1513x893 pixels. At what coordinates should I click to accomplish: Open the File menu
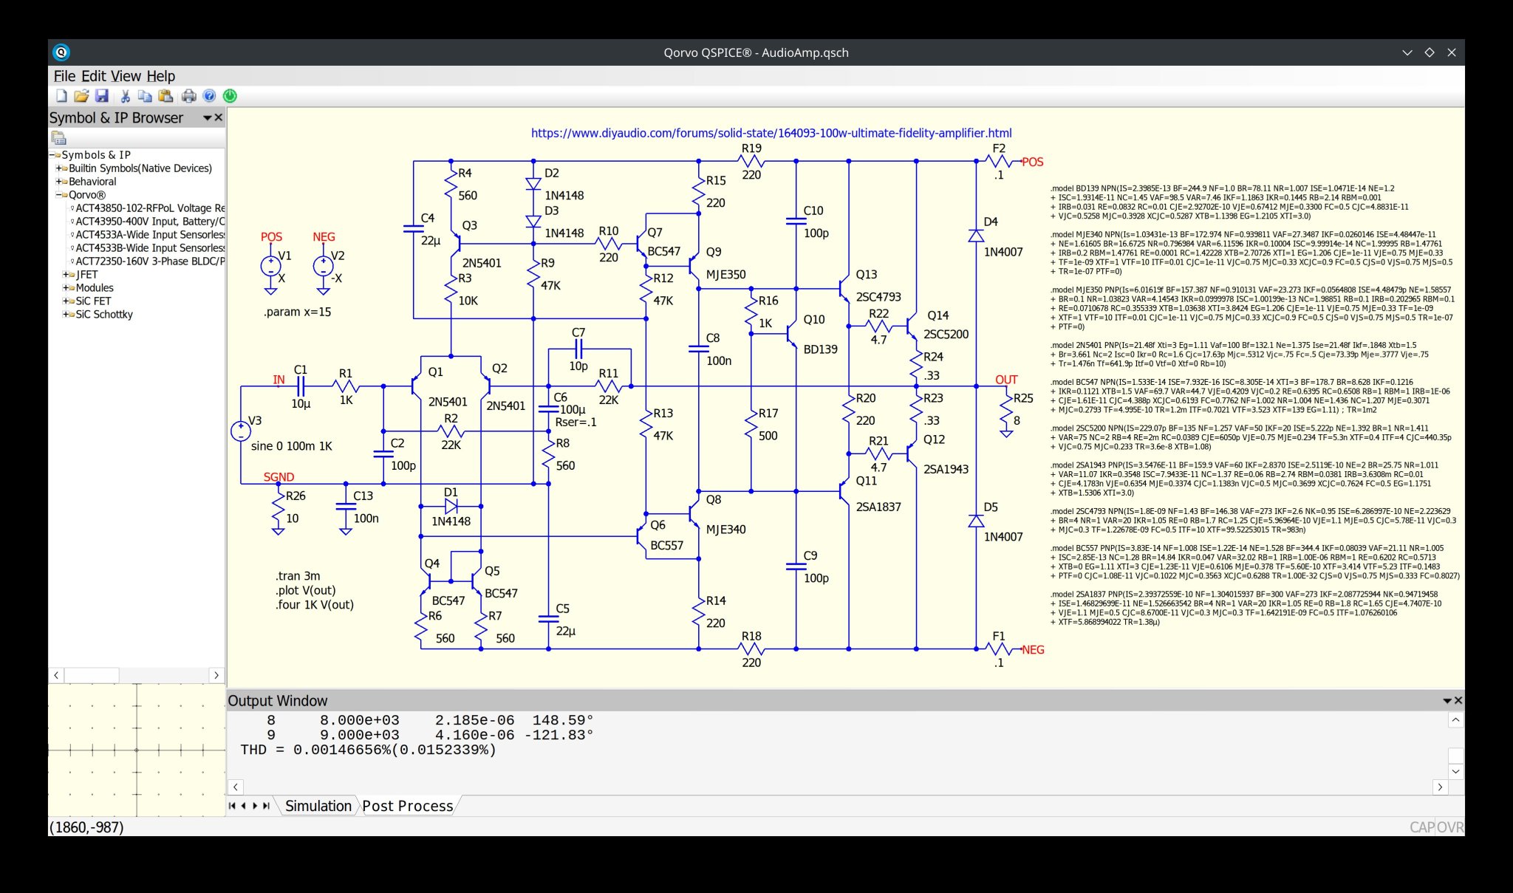click(x=64, y=76)
